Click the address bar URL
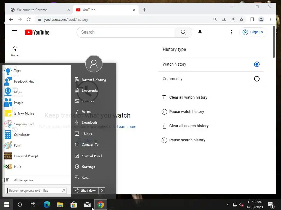Viewport: 281px width, 210px height. pyautogui.click(x=66, y=19)
